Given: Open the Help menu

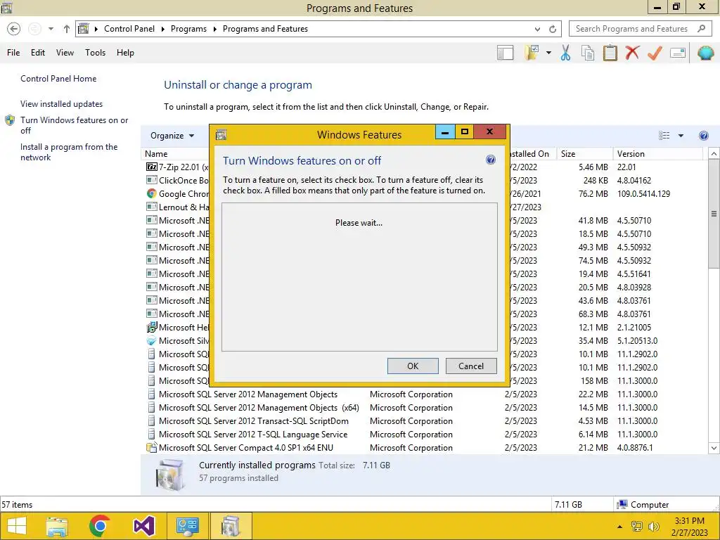Looking at the screenshot, I should (125, 53).
